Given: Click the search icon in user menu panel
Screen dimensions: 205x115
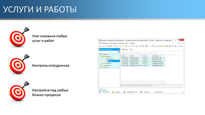Looking at the screenshot, I should (x=119, y=52).
